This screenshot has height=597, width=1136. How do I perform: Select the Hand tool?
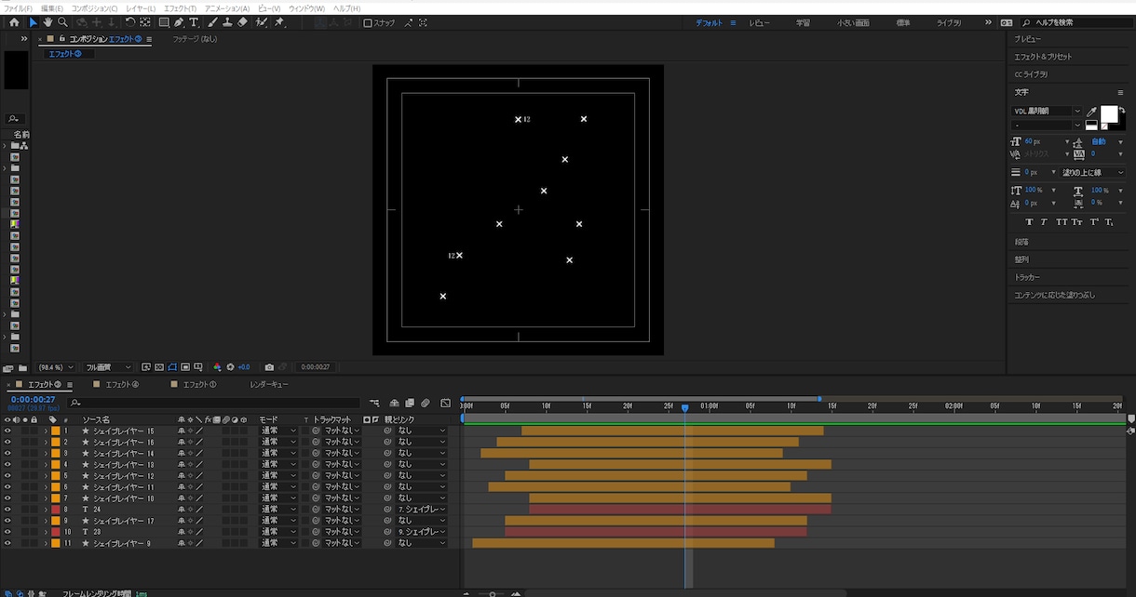coord(47,22)
